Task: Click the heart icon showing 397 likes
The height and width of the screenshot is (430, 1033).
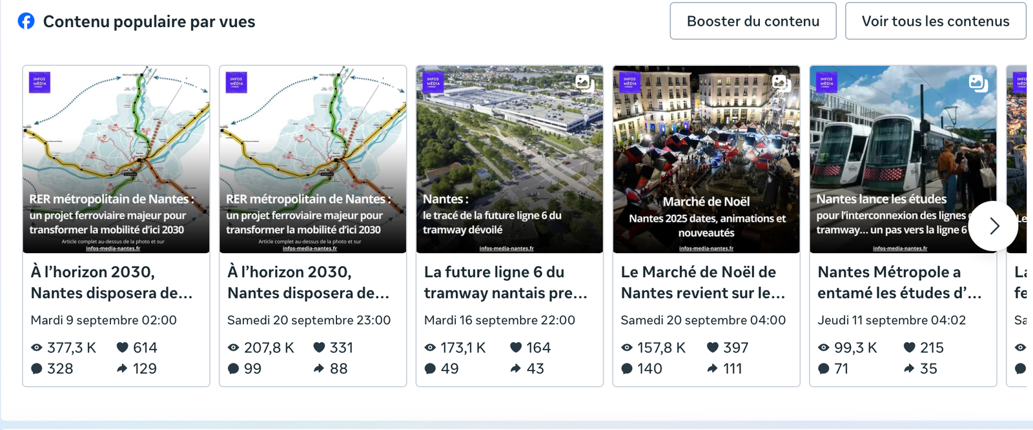Action: click(712, 347)
